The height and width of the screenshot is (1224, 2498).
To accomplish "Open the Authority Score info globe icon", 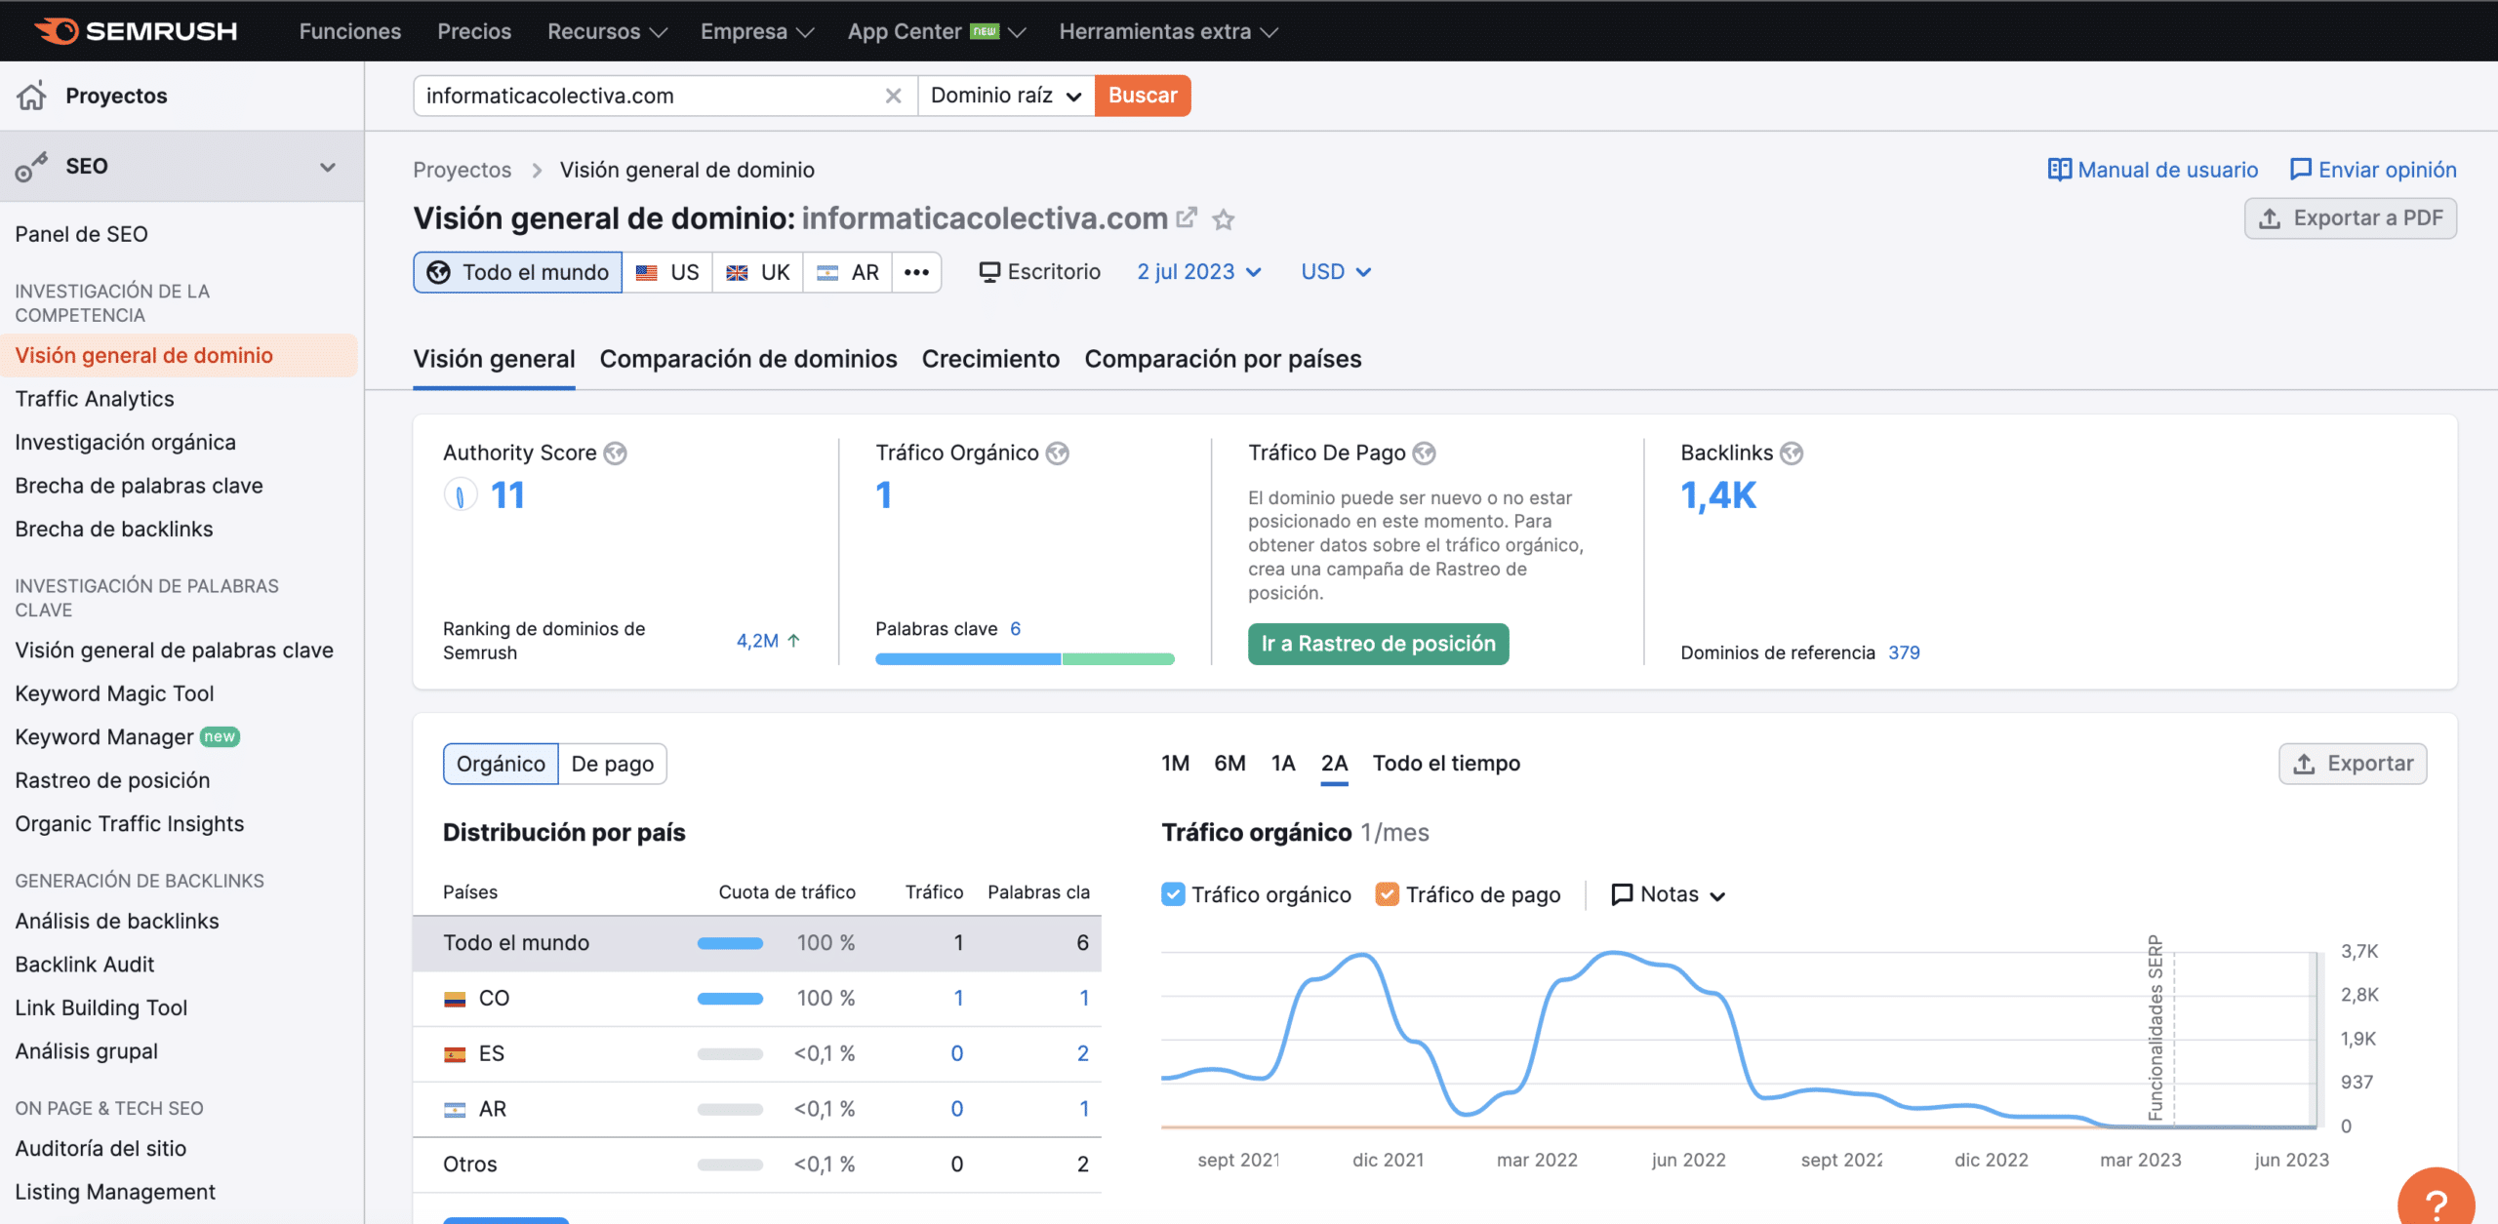I will point(615,452).
